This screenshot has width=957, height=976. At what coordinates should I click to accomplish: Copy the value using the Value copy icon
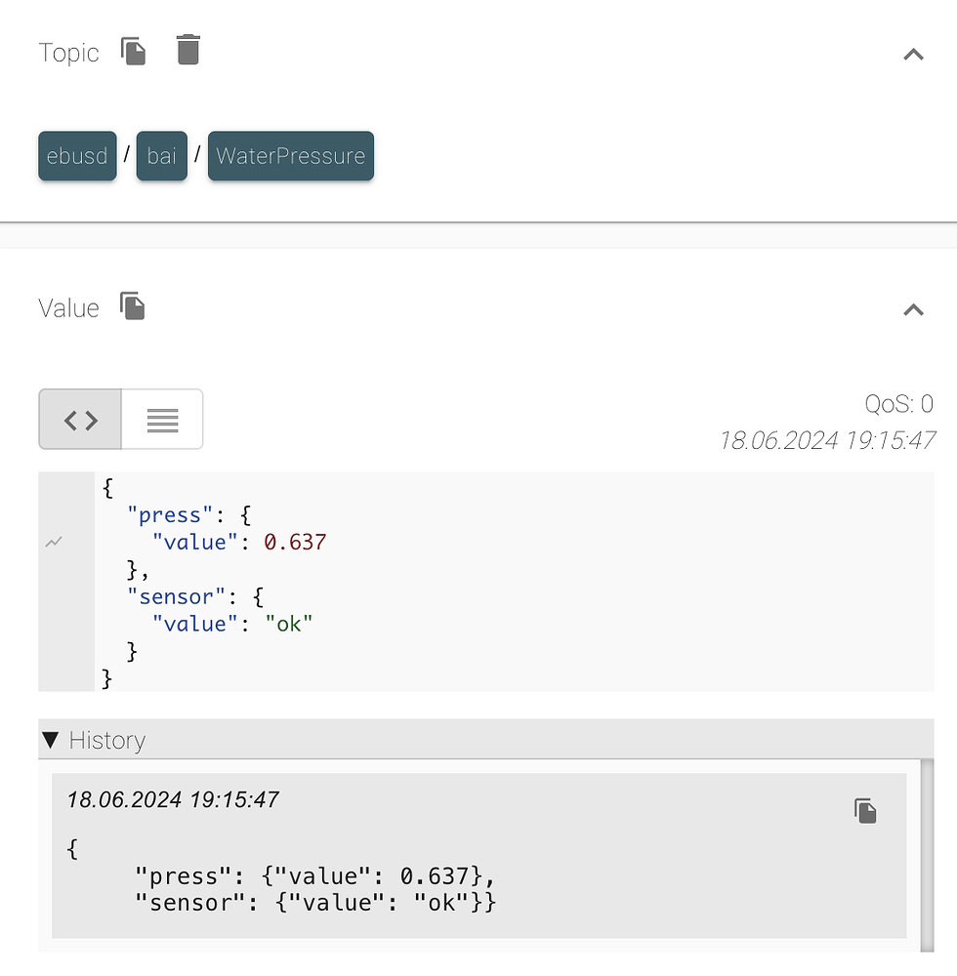click(132, 306)
